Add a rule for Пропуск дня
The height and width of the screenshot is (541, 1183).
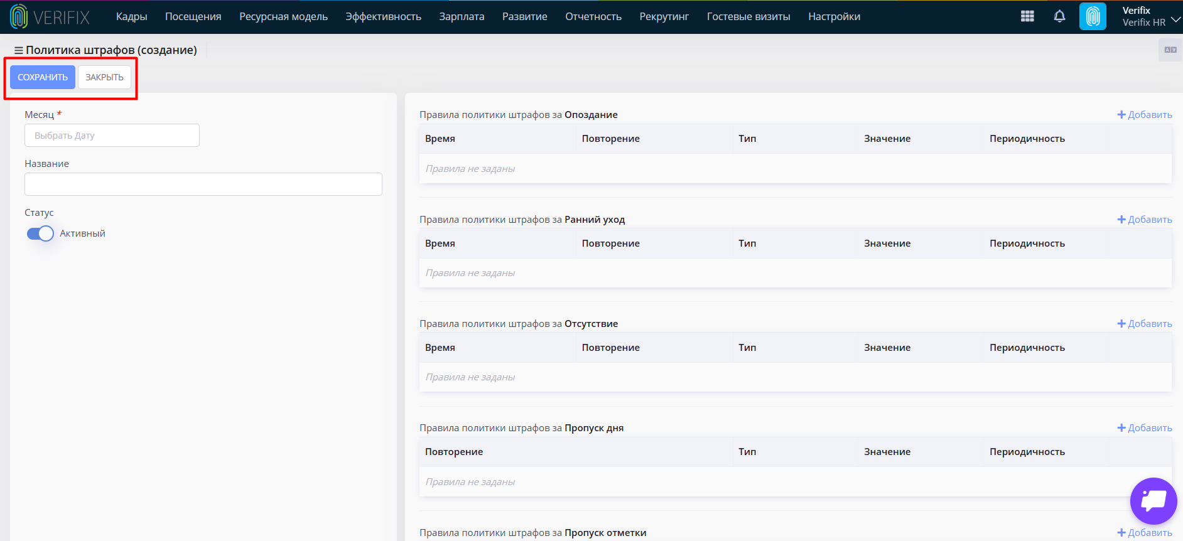click(1145, 428)
